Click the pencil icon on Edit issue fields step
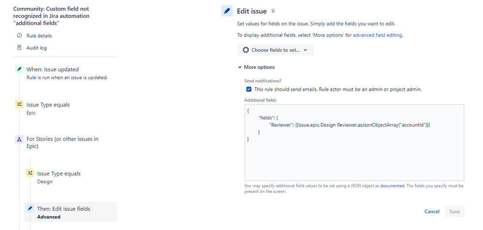 [30, 208]
